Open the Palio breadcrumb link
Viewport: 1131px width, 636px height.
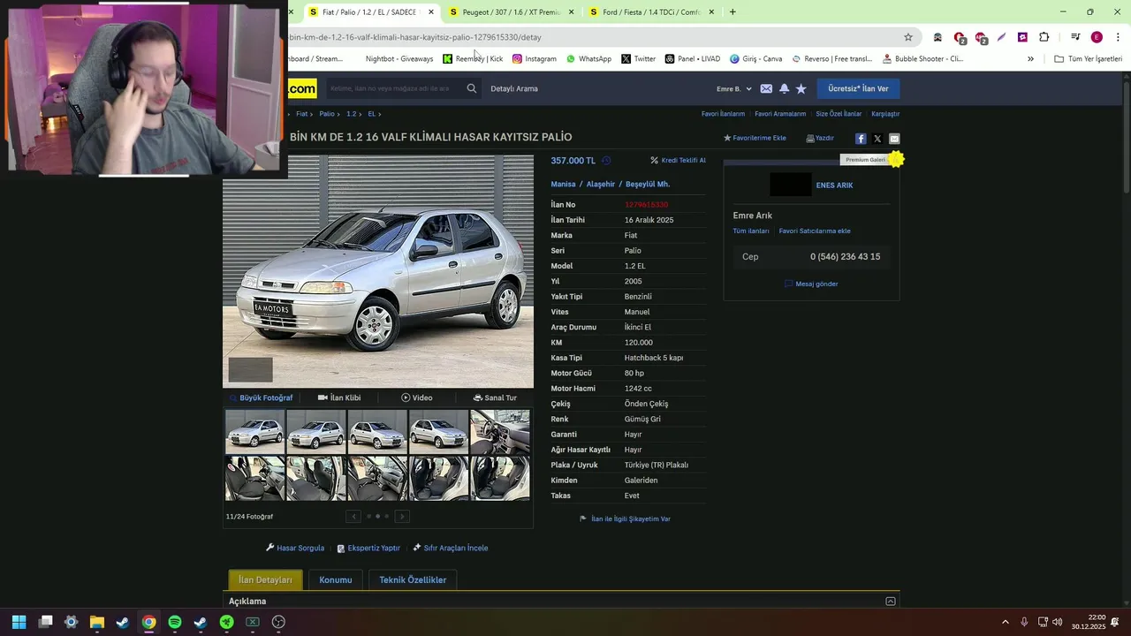tap(327, 114)
